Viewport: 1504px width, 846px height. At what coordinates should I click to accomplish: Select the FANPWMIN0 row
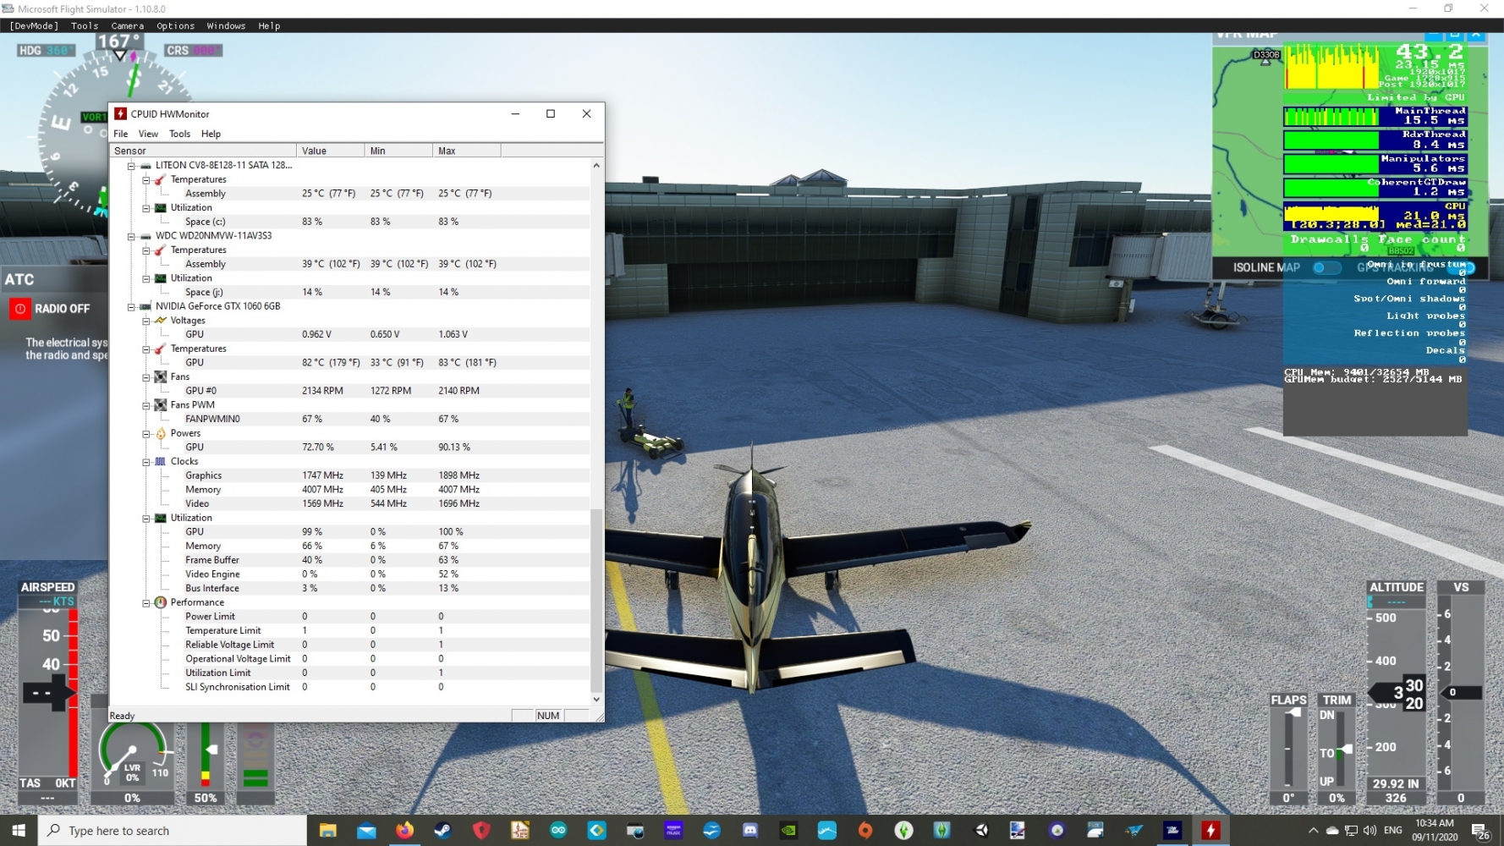pyautogui.click(x=350, y=419)
